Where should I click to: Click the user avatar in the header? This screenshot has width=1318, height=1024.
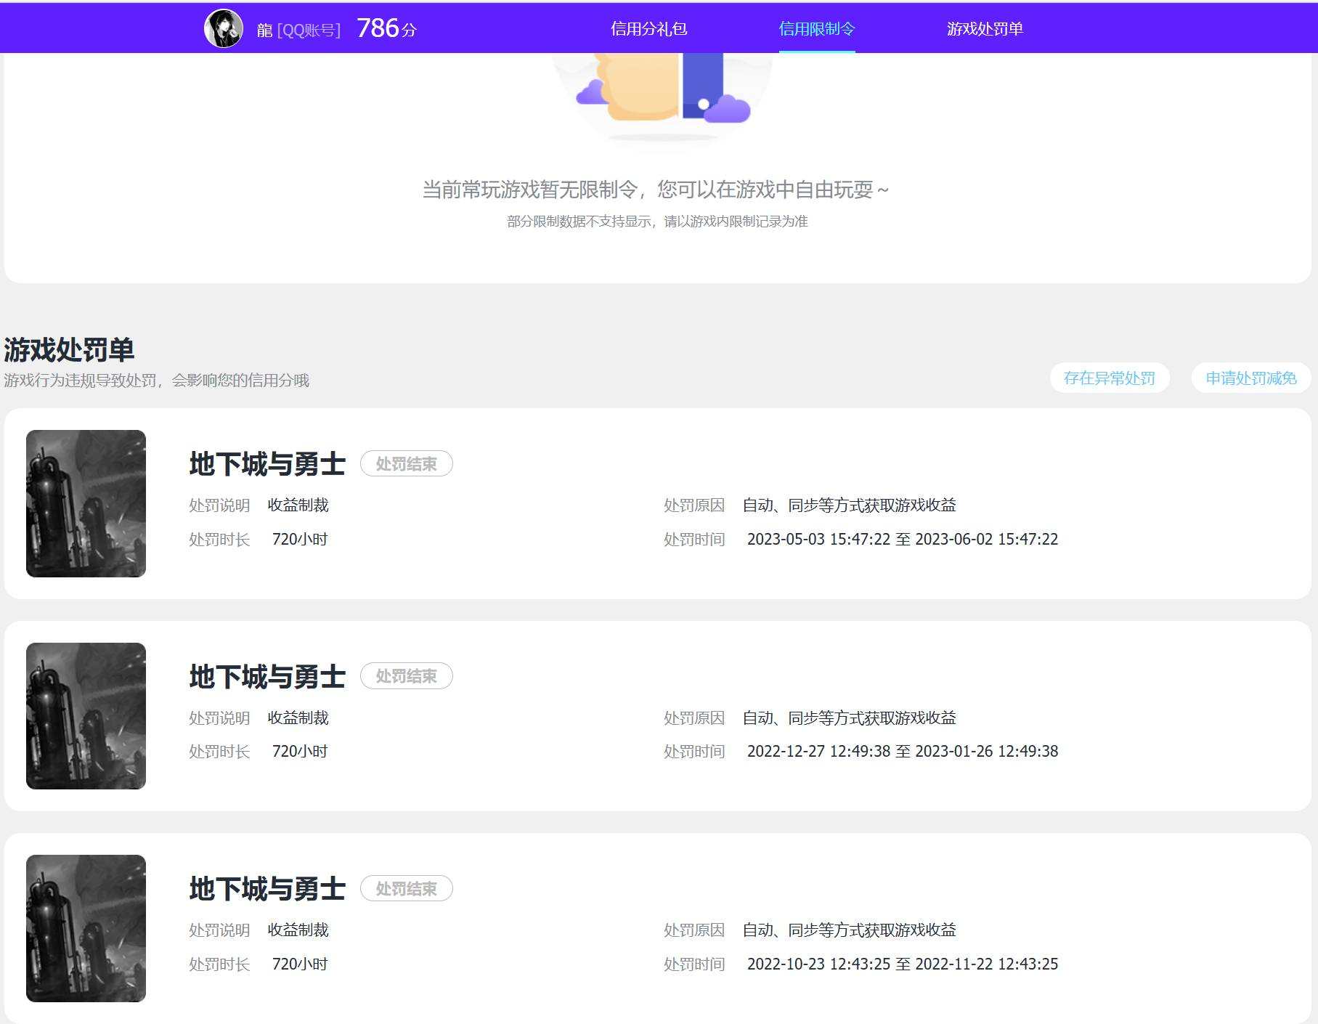[x=224, y=29]
